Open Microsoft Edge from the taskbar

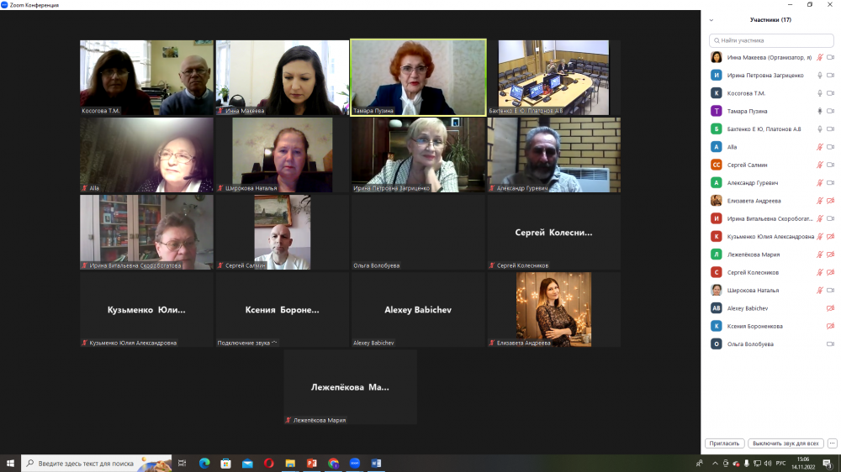pos(204,463)
